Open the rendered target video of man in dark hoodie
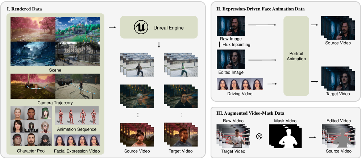 [x=181, y=97]
